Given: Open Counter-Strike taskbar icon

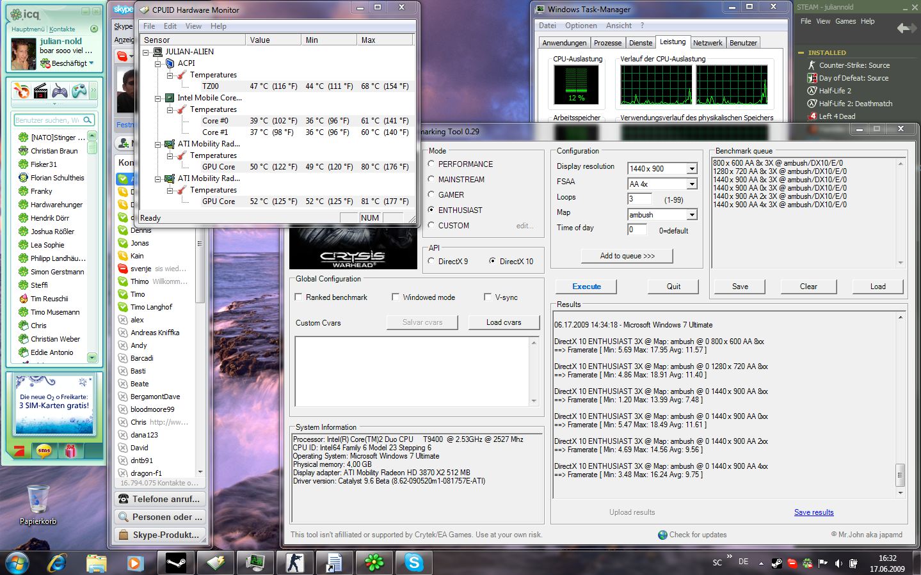Looking at the screenshot, I should (x=295, y=563).
